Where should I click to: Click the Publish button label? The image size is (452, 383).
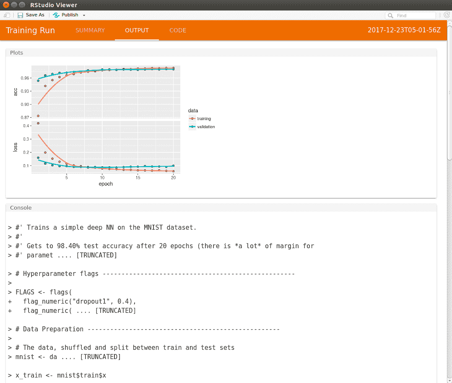[70, 15]
